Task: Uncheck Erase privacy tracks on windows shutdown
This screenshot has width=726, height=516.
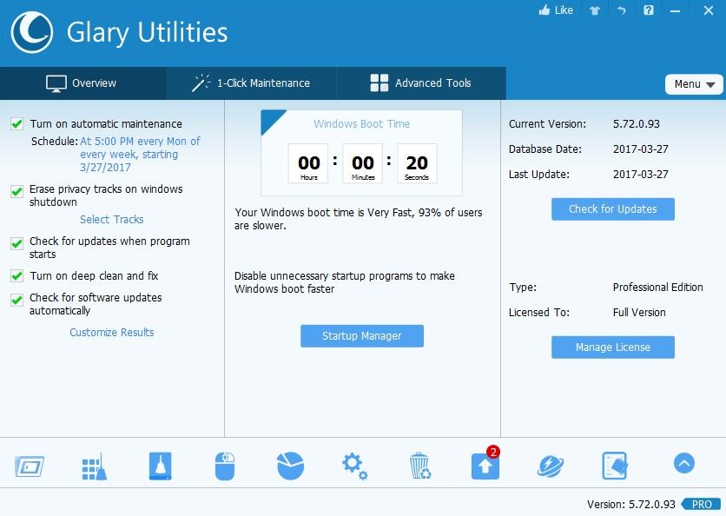Action: (x=17, y=191)
